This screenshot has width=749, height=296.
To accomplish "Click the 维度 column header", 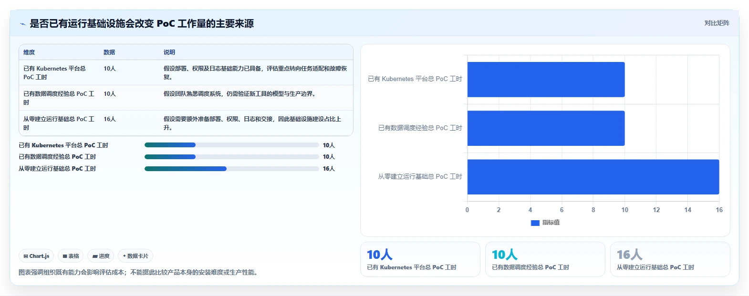I will (x=29, y=52).
